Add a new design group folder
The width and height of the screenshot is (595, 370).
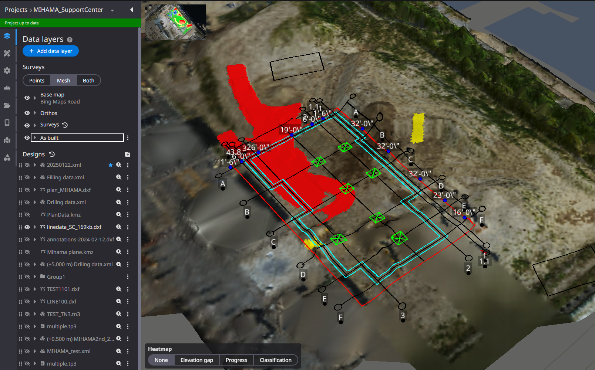pos(128,155)
